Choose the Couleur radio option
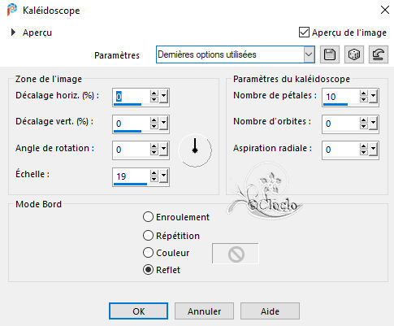This screenshot has width=394, height=326. pos(148,253)
